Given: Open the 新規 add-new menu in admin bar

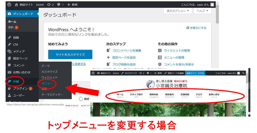Looking at the screenshot, I should [72, 5].
